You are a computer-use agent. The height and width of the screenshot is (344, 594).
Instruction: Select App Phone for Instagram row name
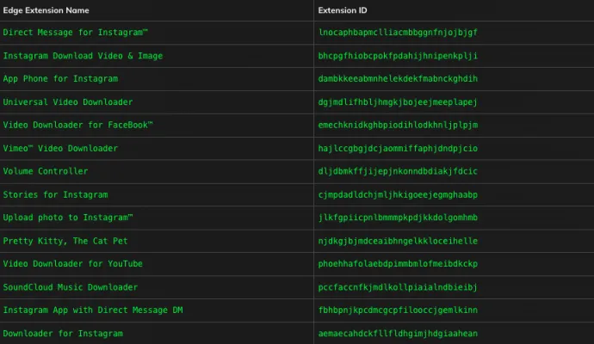click(60, 79)
